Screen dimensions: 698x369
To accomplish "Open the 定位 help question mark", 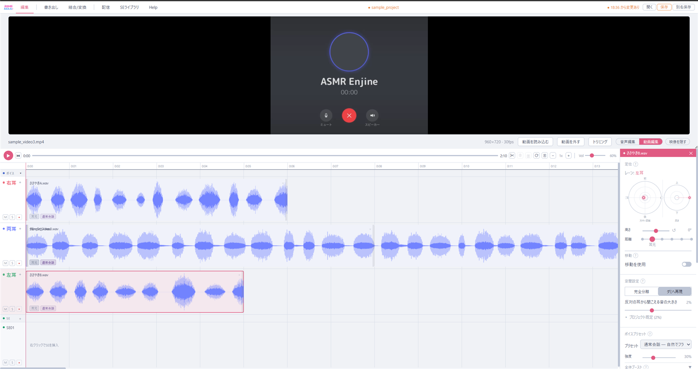I will click(636, 164).
